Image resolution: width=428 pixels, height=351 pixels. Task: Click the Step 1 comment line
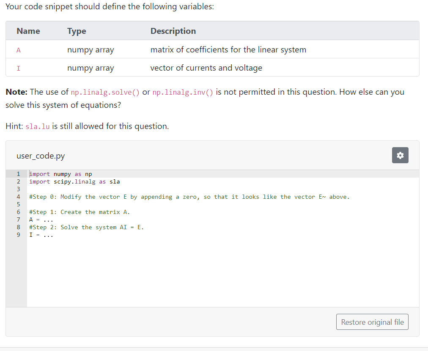80,212
